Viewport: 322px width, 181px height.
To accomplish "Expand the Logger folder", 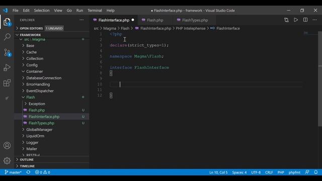I will coord(51,142).
